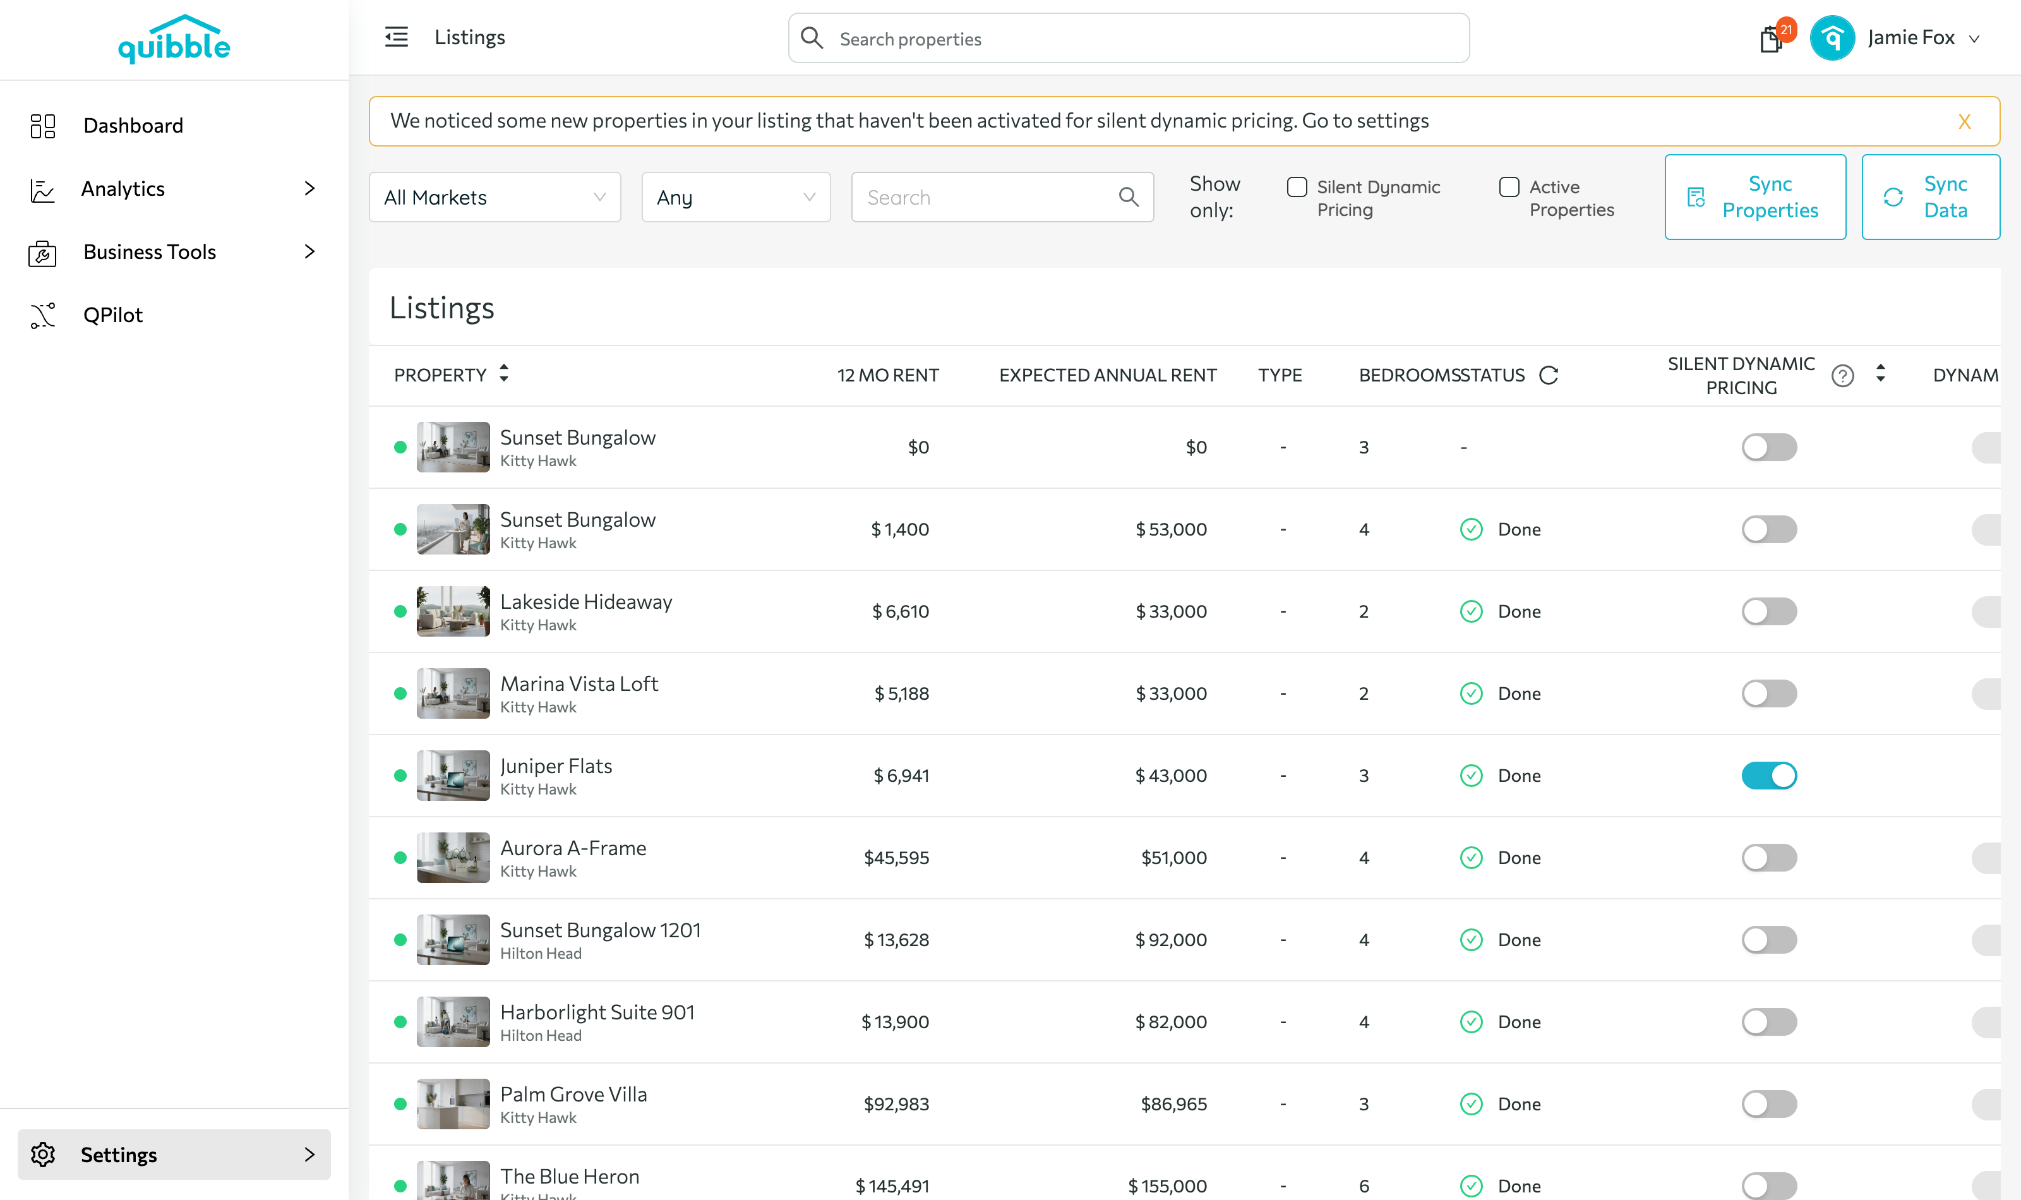Refresh status via STATUS column reload icon
Image resolution: width=2021 pixels, height=1200 pixels.
tap(1548, 375)
